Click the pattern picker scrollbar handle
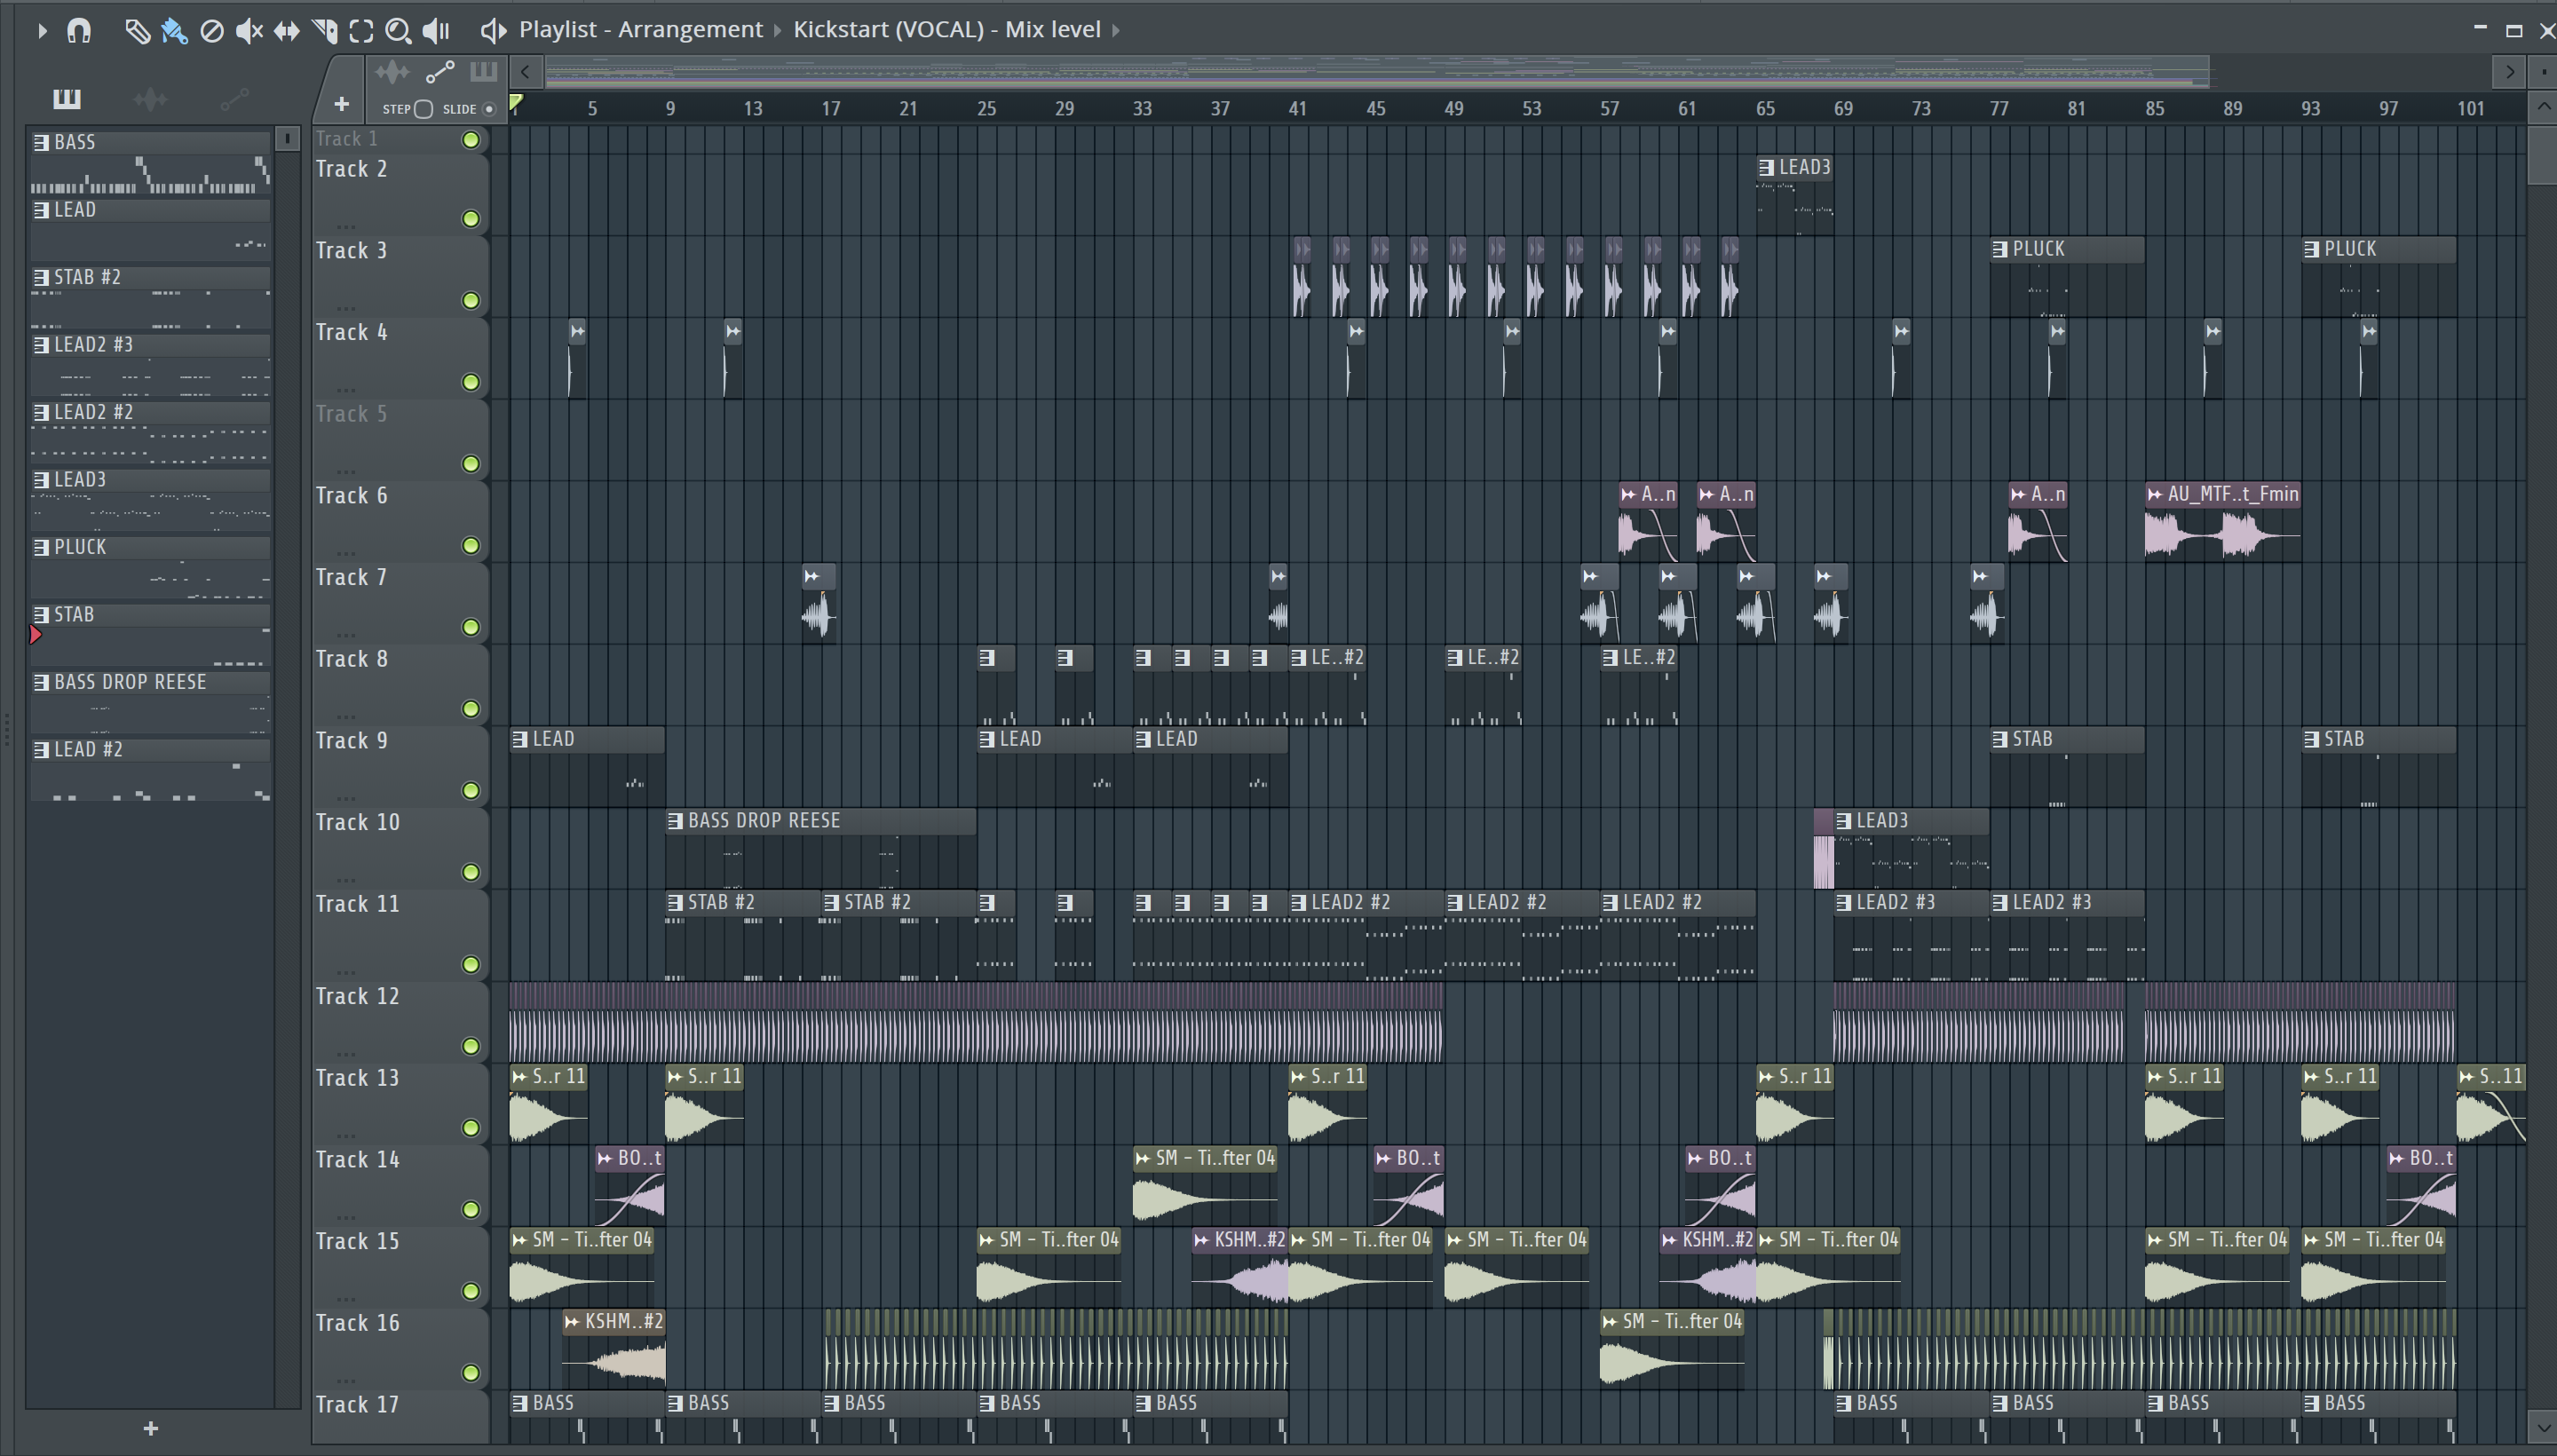Screen dimensions: 2557x1456 coord(287,139)
